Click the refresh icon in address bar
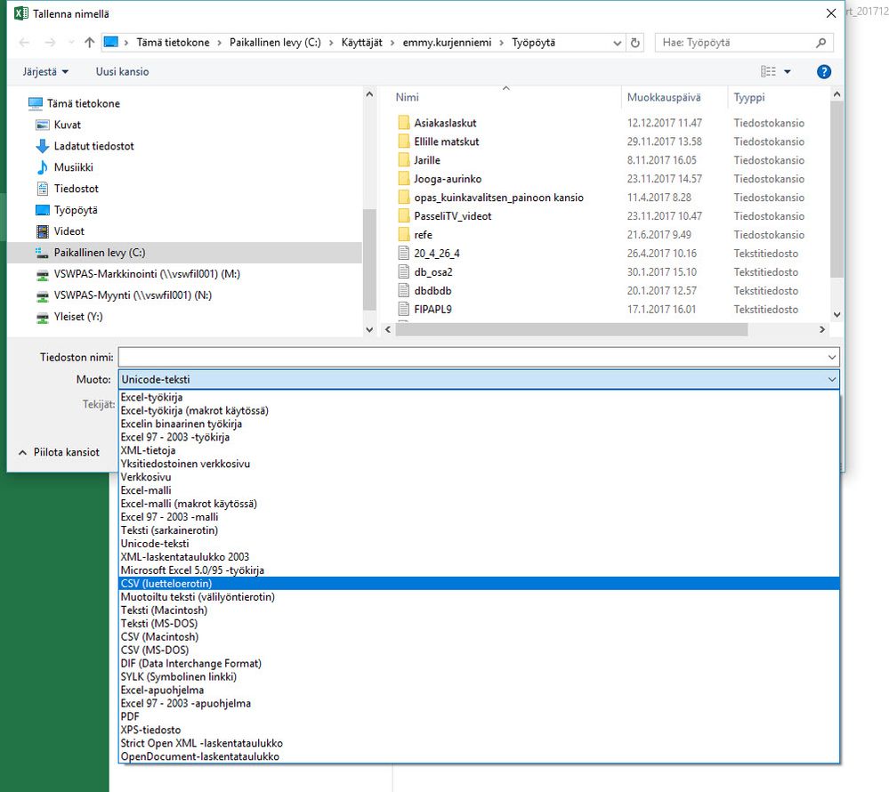 635,43
